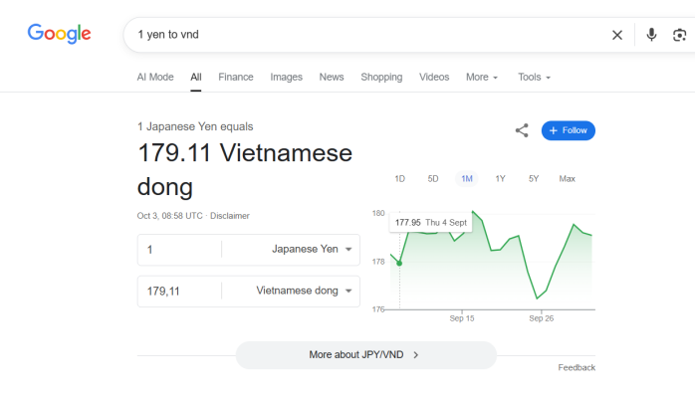Start voice search with microphone icon
This screenshot has height=398, width=695.
click(x=651, y=35)
